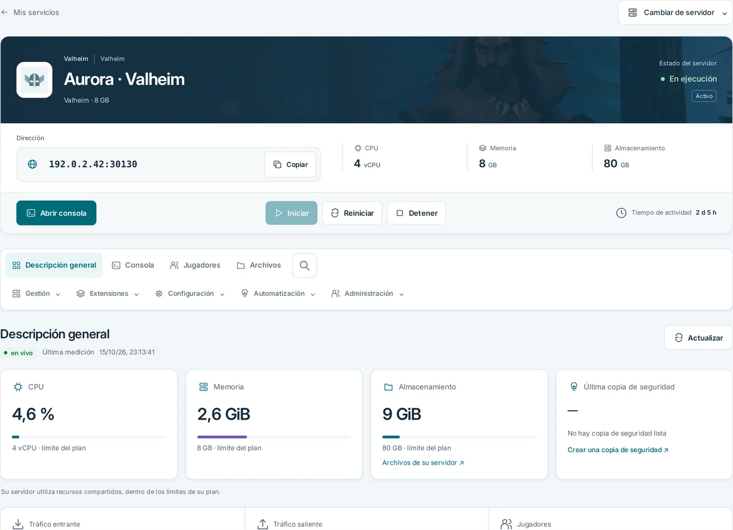Image resolution: width=733 pixels, height=530 pixels.
Task: Click the search magnifier icon in the tab bar
Action: point(305,266)
